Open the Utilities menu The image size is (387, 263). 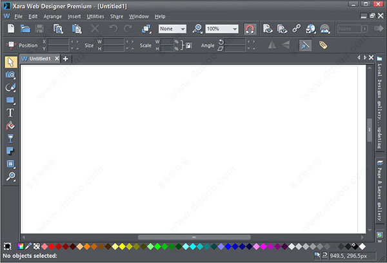[95, 17]
